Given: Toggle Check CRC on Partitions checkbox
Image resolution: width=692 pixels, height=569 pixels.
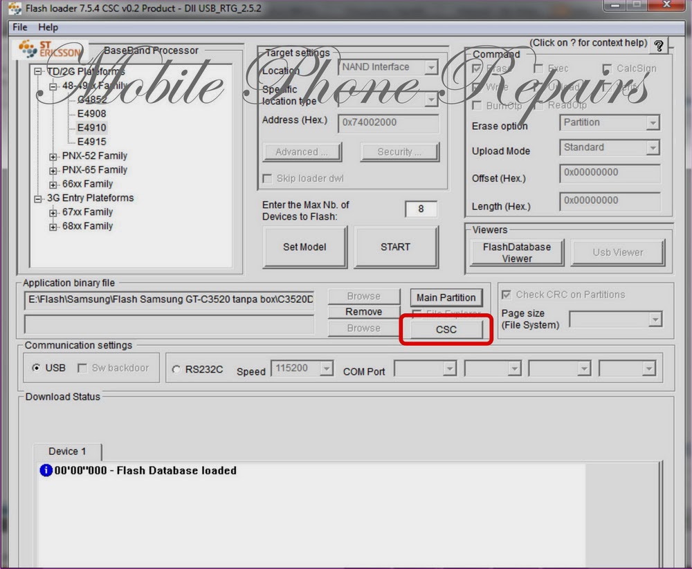Looking at the screenshot, I should (507, 295).
